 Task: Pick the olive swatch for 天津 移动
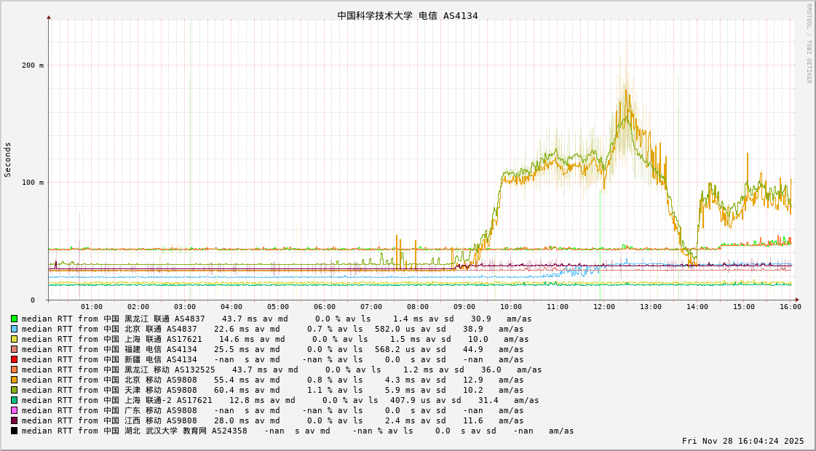[14, 390]
